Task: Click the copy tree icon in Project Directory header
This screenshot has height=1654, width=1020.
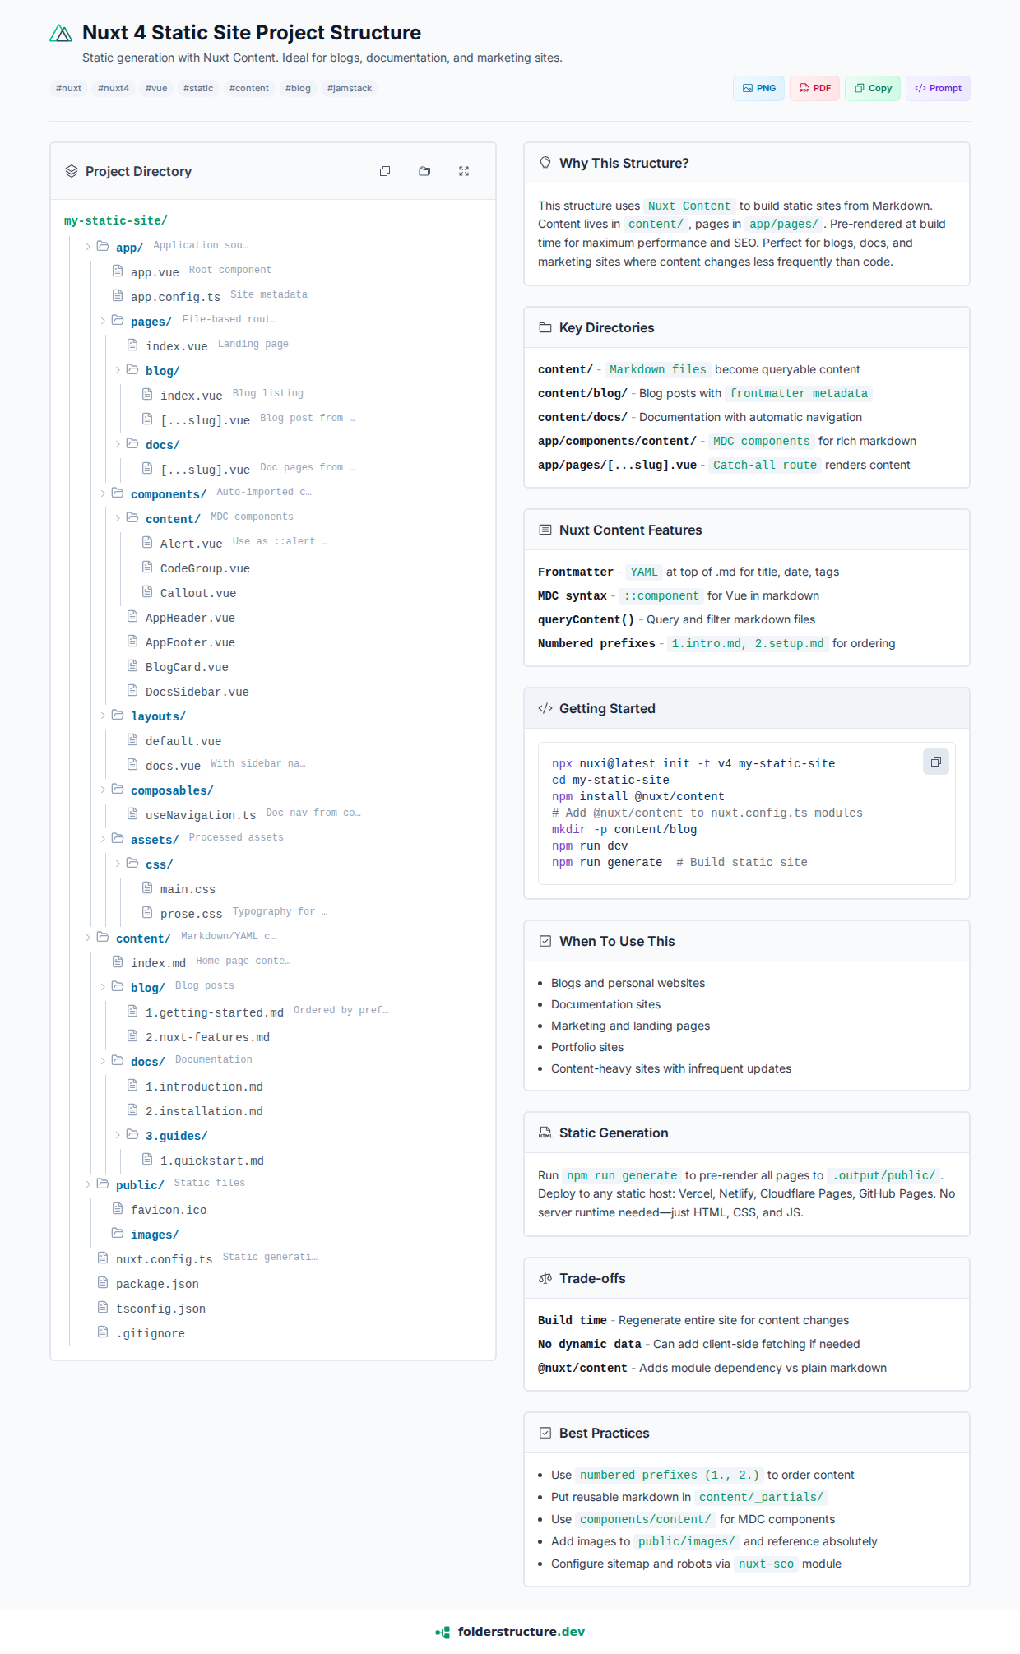Action: [x=385, y=171]
